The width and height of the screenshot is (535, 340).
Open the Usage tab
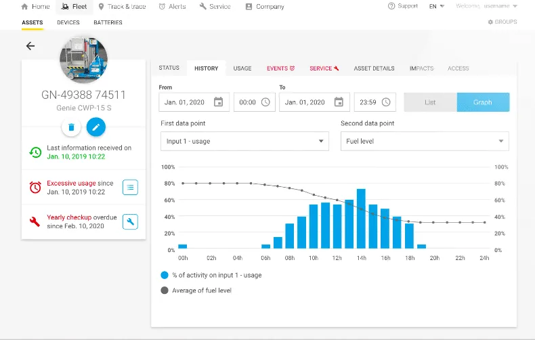tap(242, 68)
